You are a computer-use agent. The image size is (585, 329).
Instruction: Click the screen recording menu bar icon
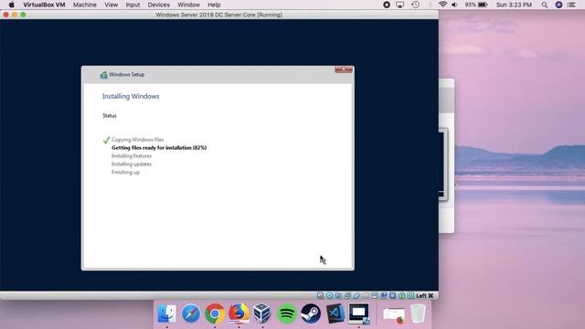click(387, 5)
